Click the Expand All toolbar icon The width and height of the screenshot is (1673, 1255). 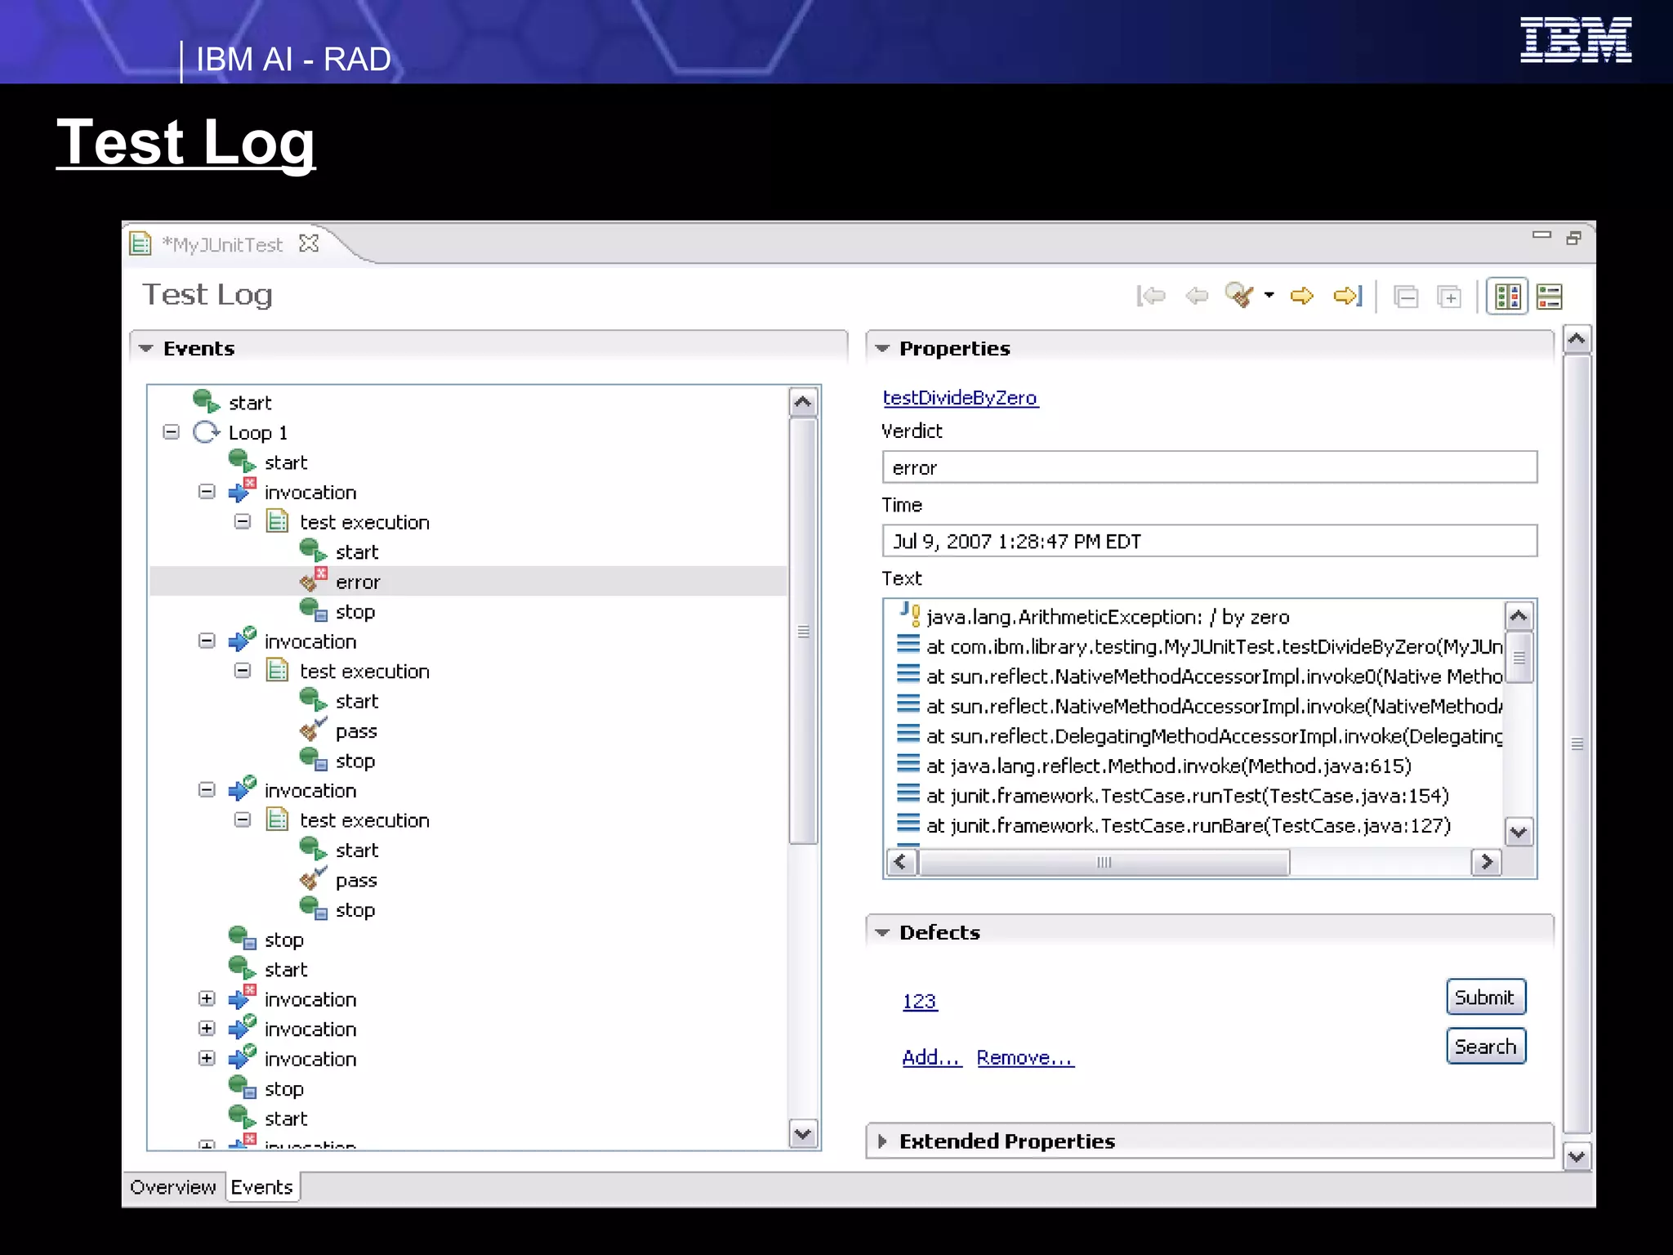click(1450, 297)
